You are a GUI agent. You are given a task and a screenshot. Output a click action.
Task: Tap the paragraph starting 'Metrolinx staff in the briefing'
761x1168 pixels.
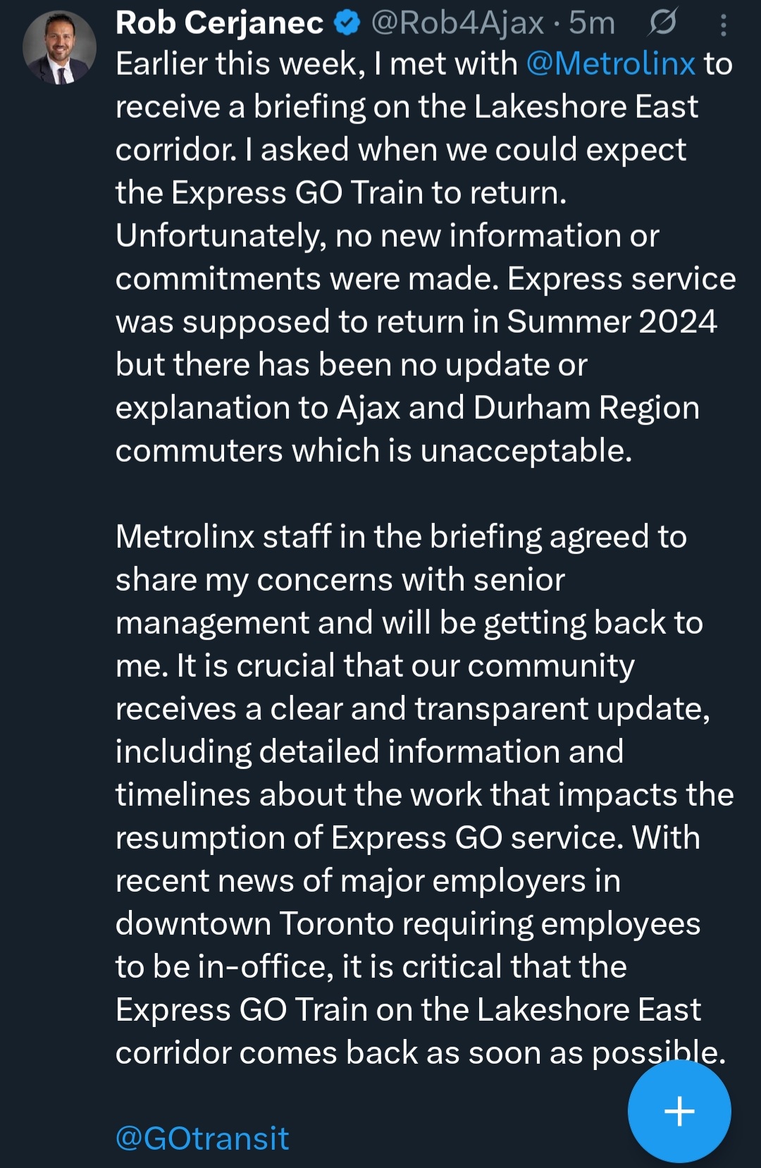point(400,537)
